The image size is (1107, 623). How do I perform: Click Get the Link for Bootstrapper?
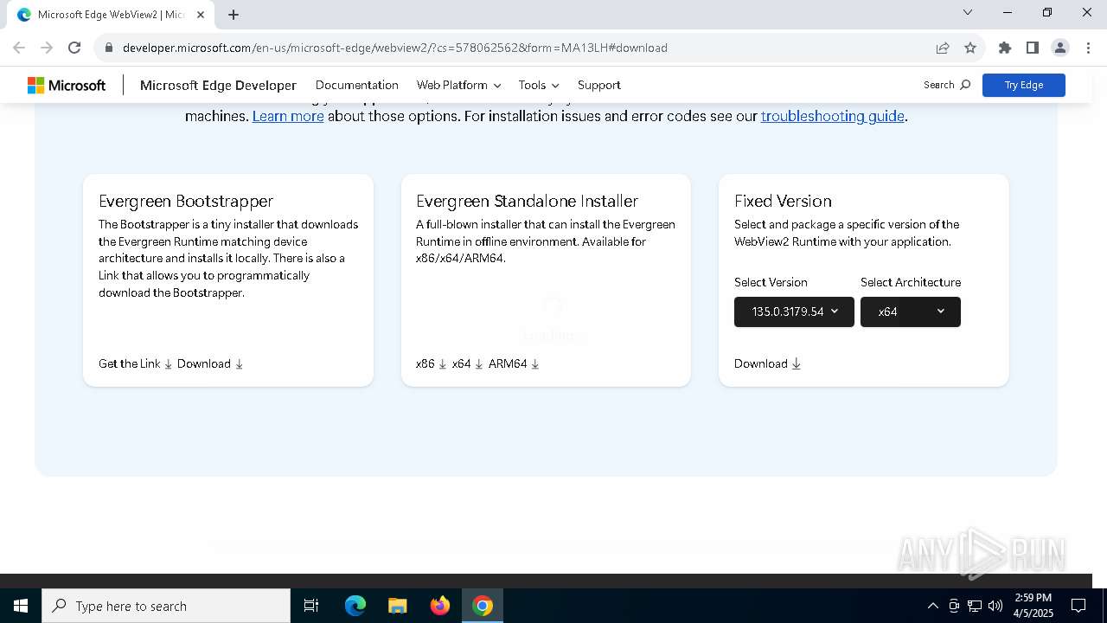(136, 363)
